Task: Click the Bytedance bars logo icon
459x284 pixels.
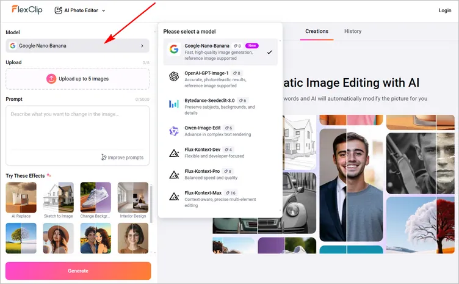Action: pyautogui.click(x=174, y=104)
